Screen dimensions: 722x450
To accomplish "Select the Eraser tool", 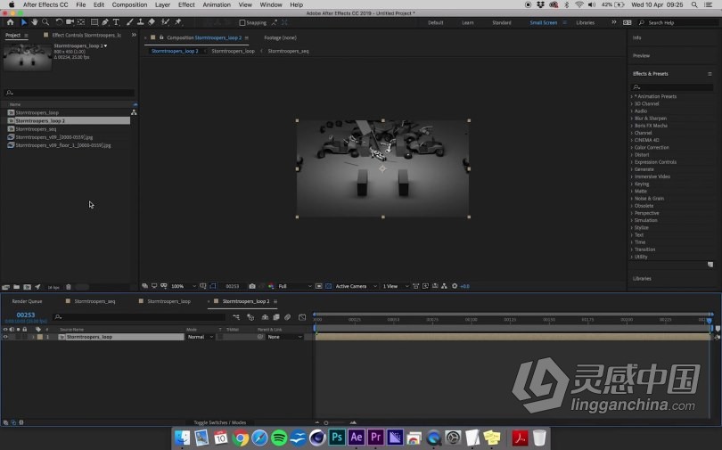I will click(x=152, y=22).
